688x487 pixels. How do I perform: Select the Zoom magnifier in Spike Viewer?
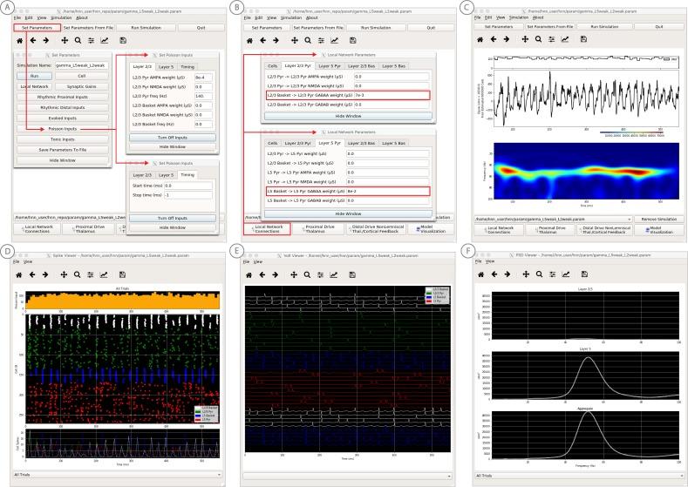[x=77, y=274]
